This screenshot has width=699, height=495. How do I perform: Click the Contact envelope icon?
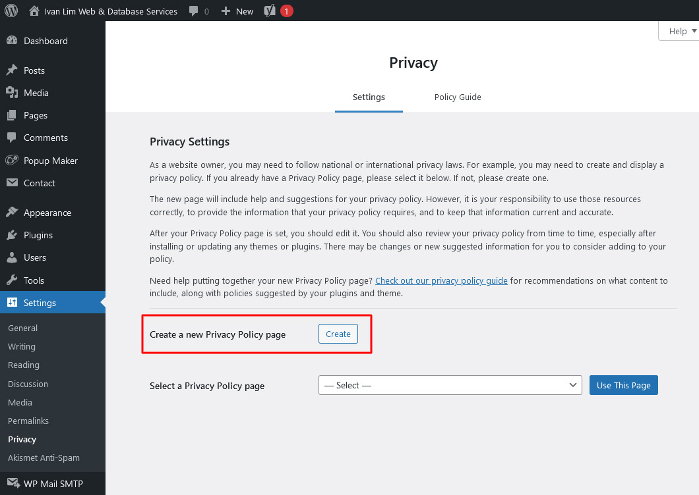point(12,182)
